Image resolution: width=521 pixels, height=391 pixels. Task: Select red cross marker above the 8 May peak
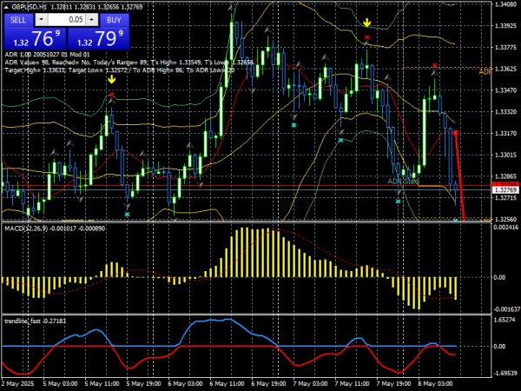pos(435,65)
